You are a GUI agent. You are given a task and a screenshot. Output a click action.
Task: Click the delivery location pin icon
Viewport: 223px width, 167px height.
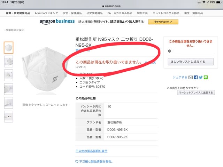tap(170, 51)
